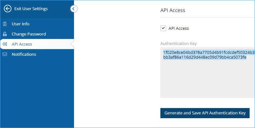Collapse the sidebar with the chevron button

point(73,9)
